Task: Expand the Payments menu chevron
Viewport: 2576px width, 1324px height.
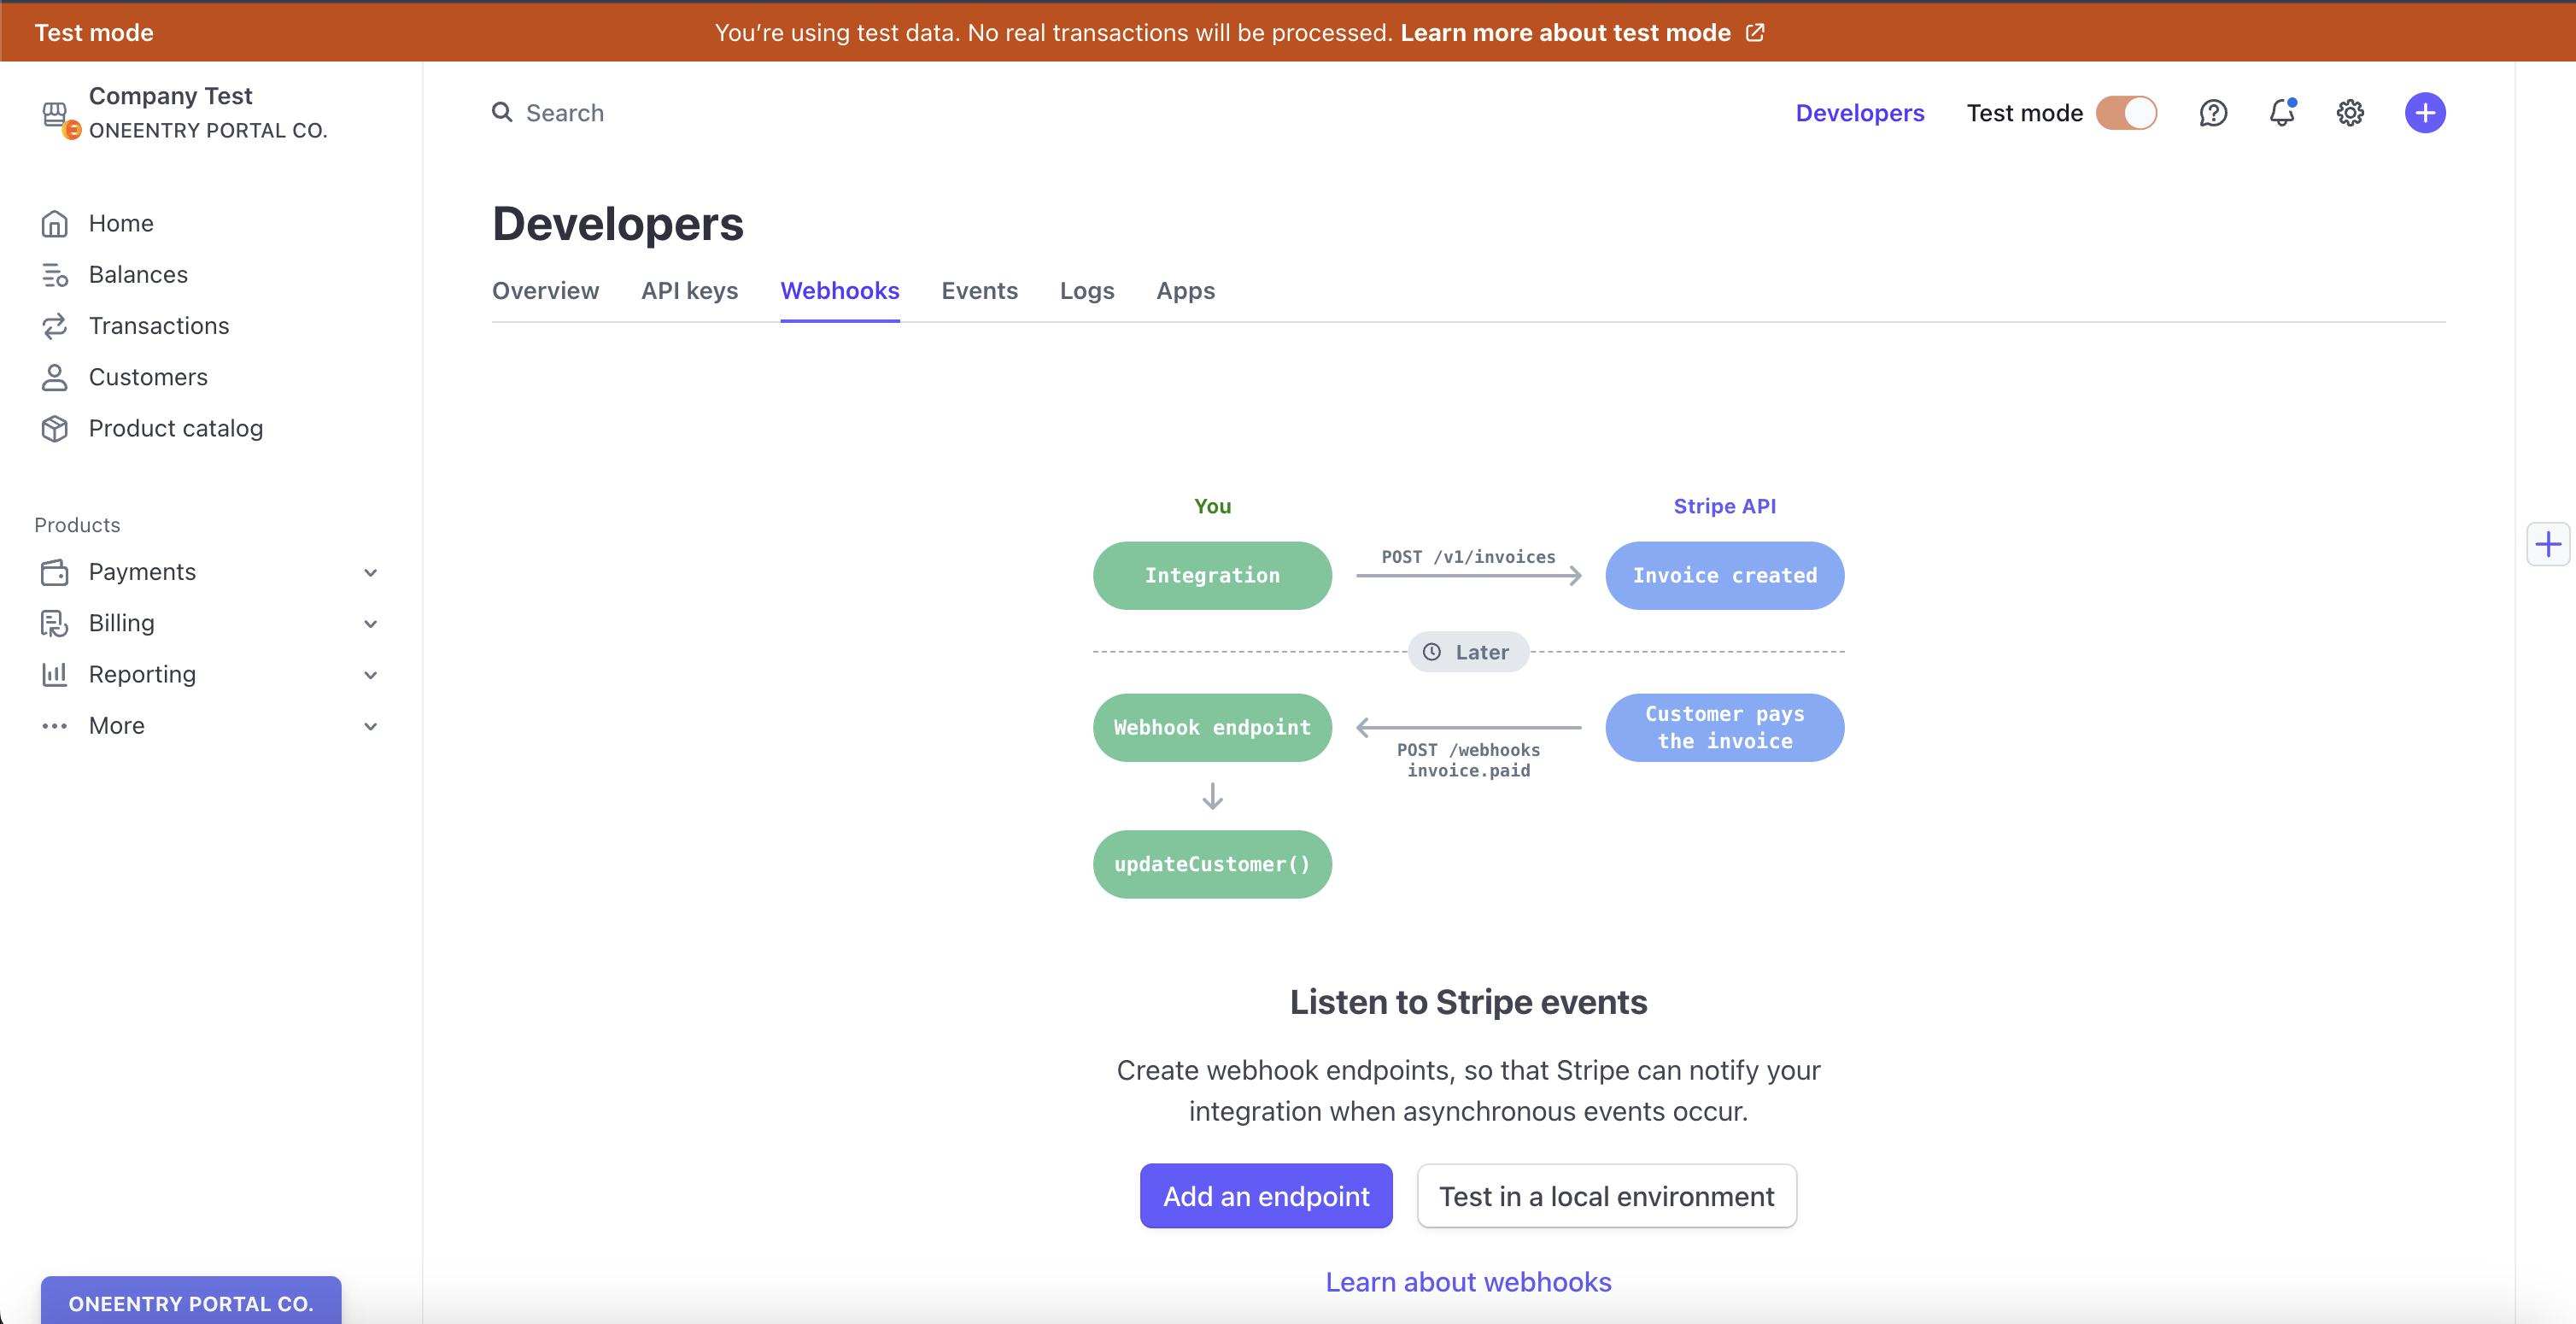Action: pos(370,572)
